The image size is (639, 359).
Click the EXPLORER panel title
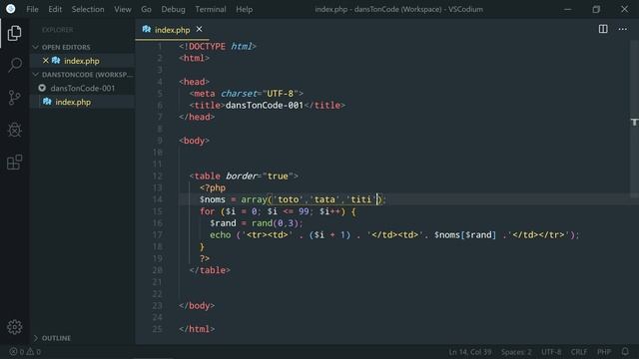[58, 30]
